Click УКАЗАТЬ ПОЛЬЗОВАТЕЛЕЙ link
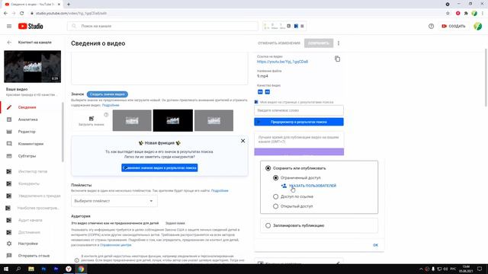The image size is (488, 274). click(x=313, y=186)
